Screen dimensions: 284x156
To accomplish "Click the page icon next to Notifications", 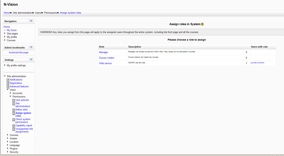I will point(8,80).
